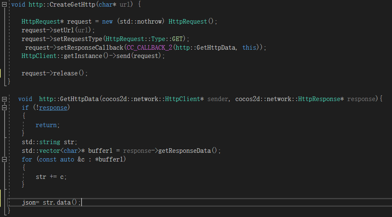Click 'str += c;' statement
This screenshot has width=392, height=217.
point(51,177)
